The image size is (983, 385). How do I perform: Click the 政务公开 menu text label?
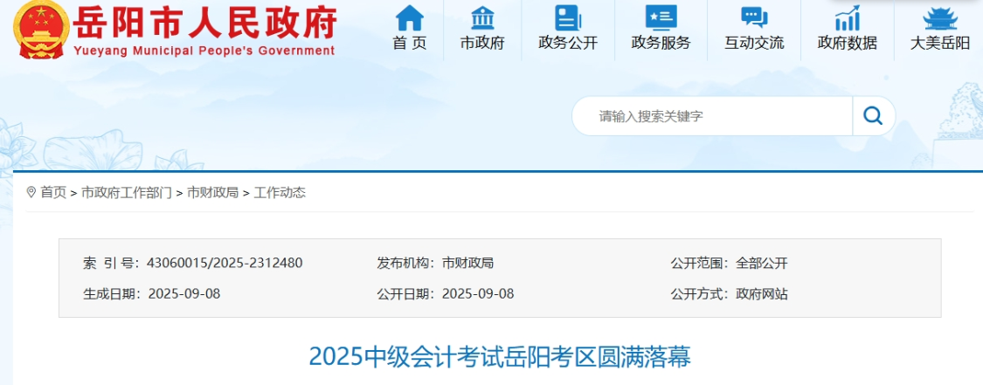[568, 43]
